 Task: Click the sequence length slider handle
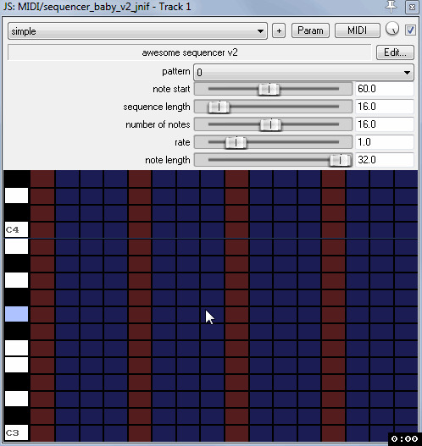219,107
